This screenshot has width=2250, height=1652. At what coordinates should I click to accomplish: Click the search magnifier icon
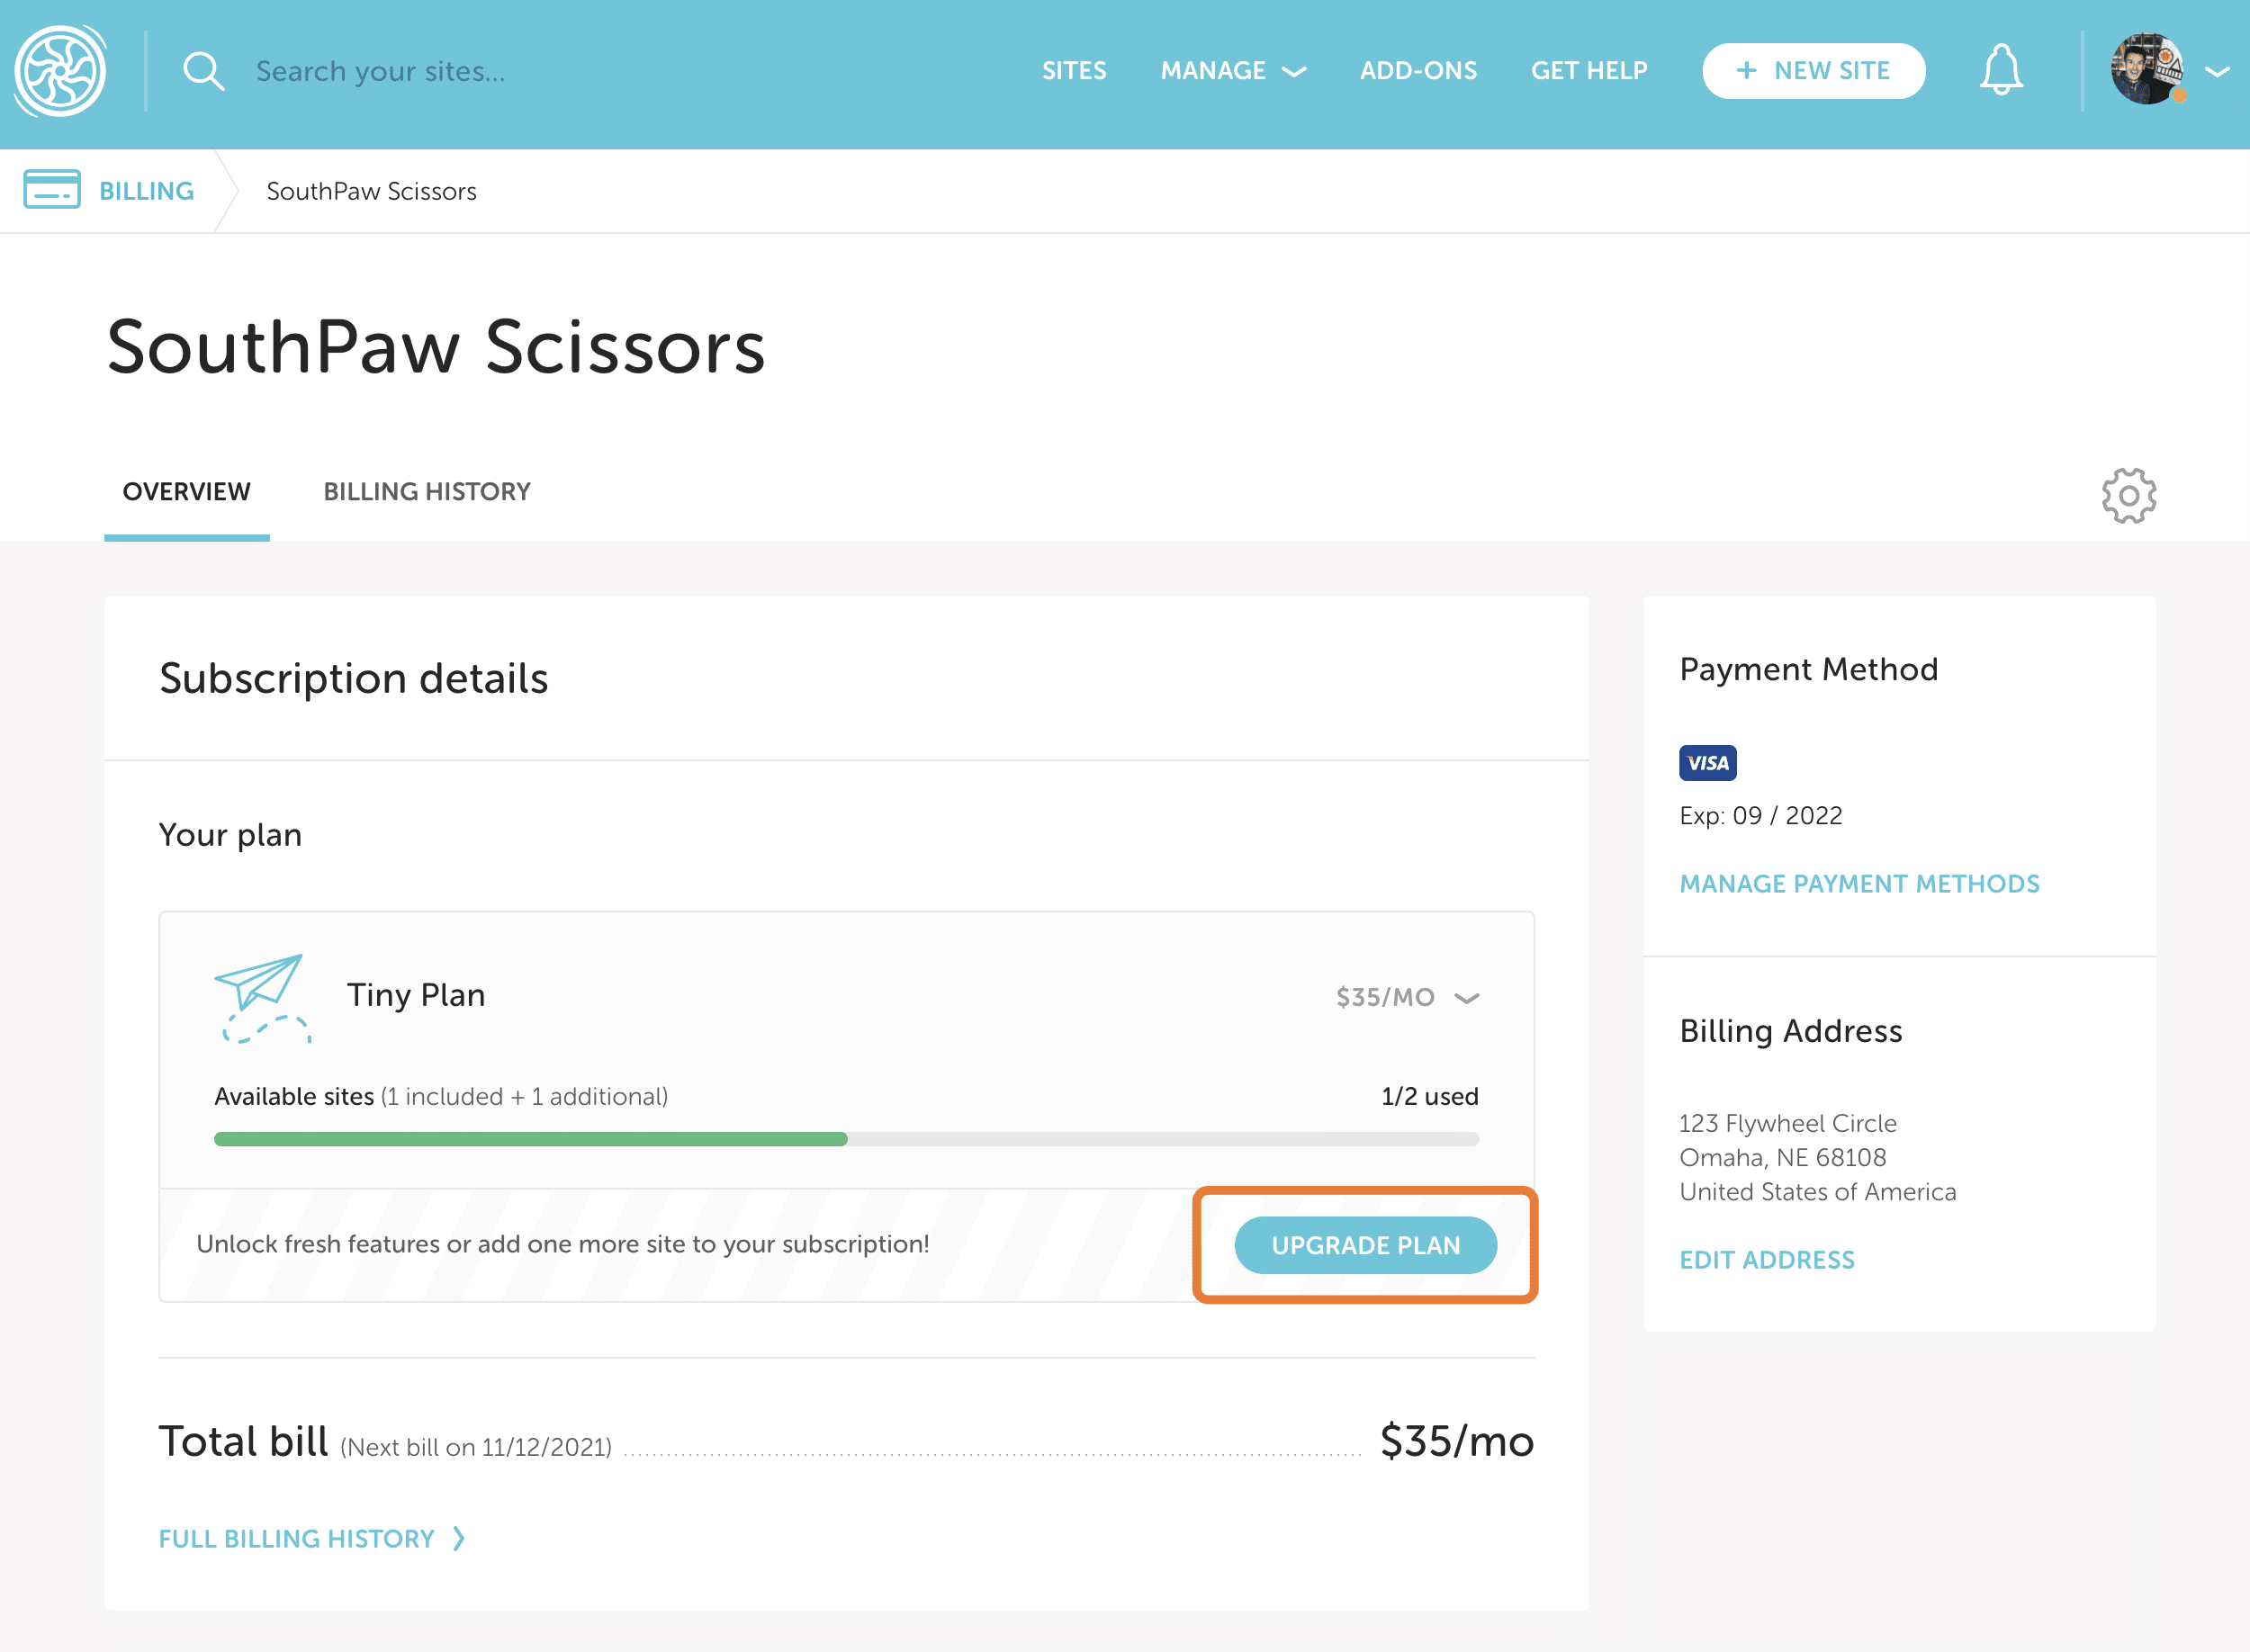[203, 71]
